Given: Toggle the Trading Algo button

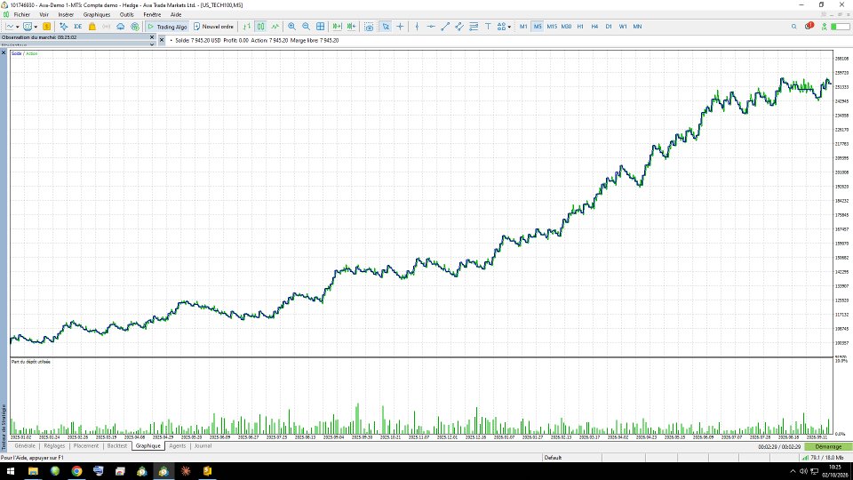Looking at the screenshot, I should pos(167,26).
